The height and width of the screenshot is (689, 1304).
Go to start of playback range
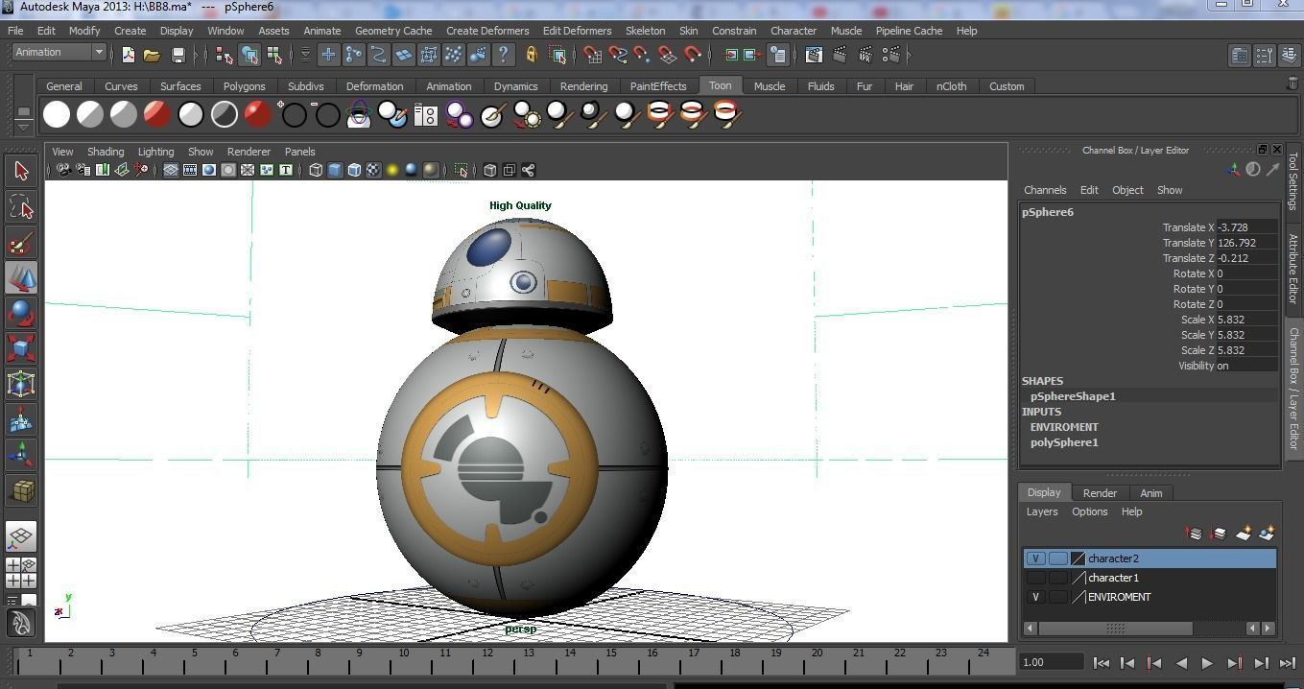click(1102, 662)
